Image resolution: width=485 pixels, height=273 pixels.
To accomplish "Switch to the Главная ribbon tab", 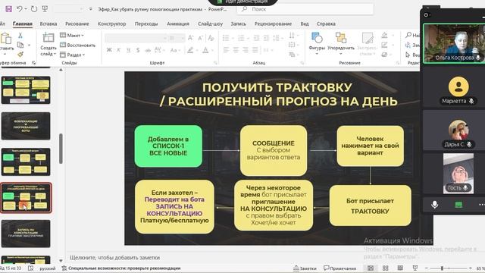I will point(23,24).
